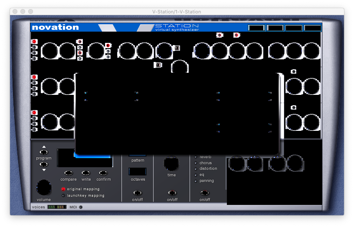354x227 pixels.
Task: Select the distortion effect LED
Action: (x=196, y=169)
